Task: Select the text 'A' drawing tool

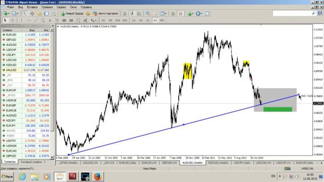Action: coord(50,20)
